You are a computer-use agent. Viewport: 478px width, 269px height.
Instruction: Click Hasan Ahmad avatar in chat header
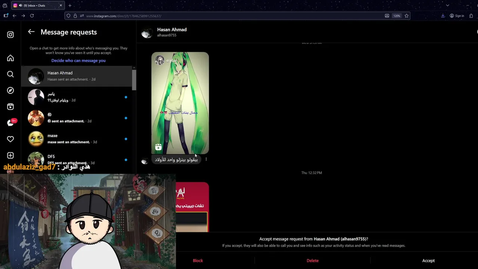(147, 33)
